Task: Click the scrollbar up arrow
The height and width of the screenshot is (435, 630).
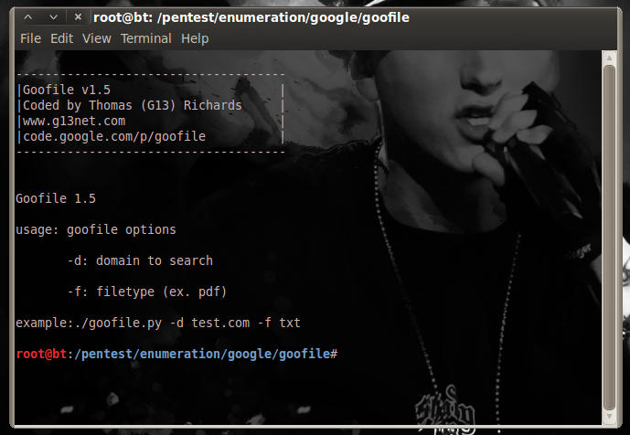Action: coord(609,58)
